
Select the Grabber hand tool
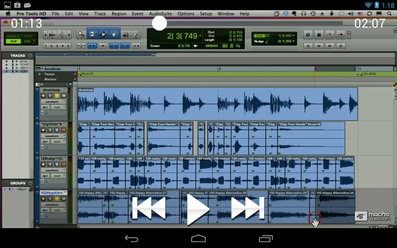tap(114, 35)
